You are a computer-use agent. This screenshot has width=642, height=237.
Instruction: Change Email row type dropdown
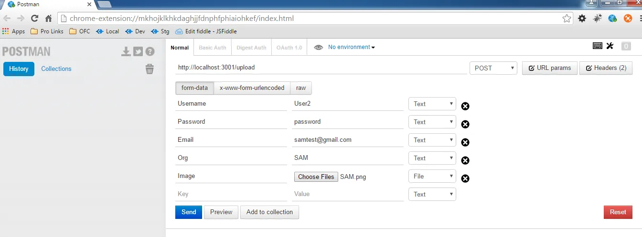pos(432,140)
